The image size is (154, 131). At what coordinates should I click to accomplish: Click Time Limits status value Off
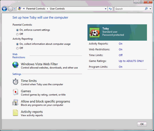(x=121, y=55)
